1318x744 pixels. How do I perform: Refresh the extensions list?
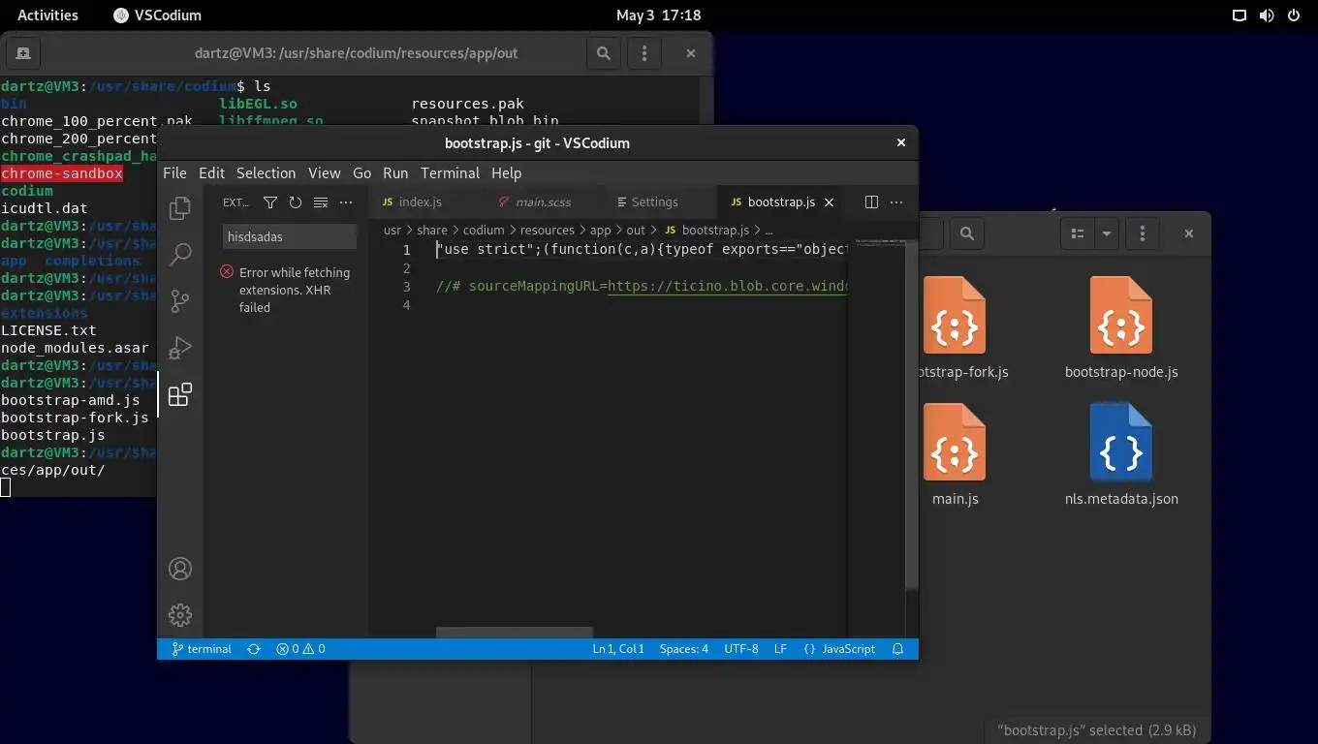click(296, 202)
